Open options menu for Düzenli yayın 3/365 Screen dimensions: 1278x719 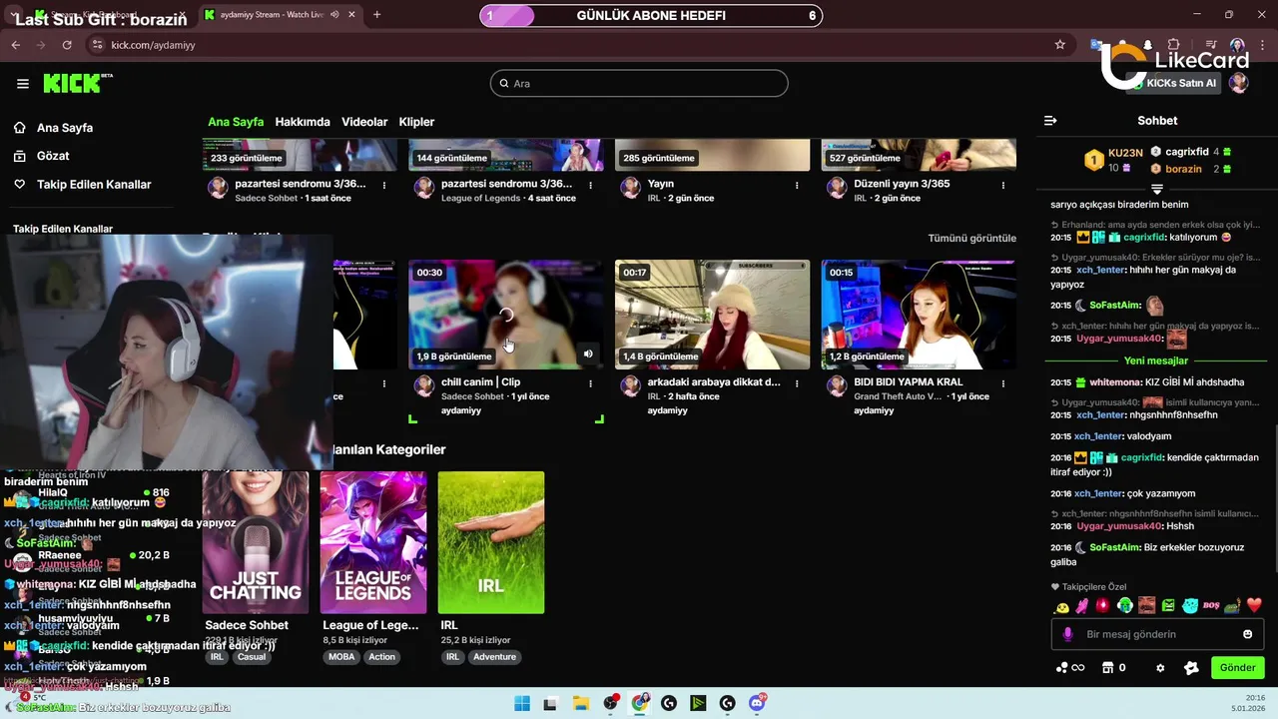tap(1003, 185)
